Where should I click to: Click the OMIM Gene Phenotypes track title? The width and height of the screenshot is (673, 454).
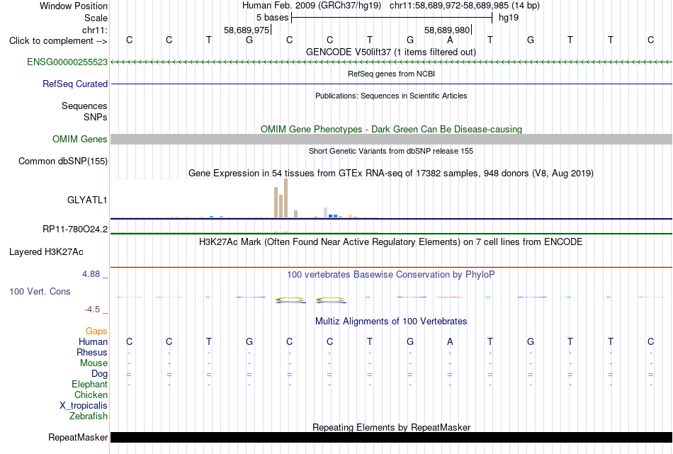pyautogui.click(x=391, y=129)
